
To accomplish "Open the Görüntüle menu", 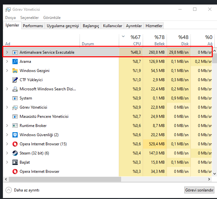I will (x=52, y=18).
